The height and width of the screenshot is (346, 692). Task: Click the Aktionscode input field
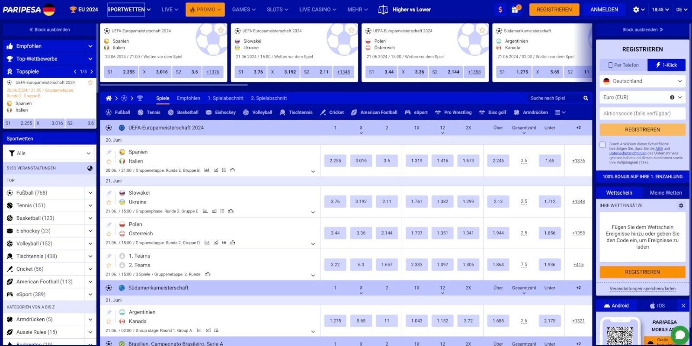(642, 113)
